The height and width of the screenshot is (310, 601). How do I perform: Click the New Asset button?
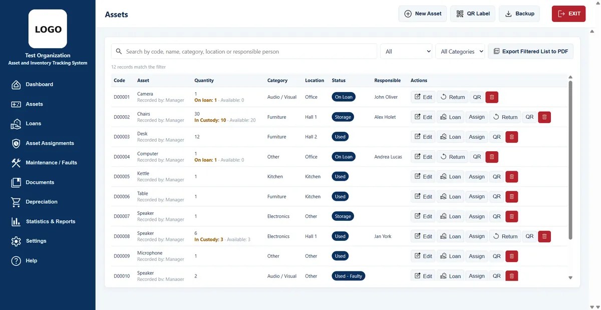tap(423, 14)
